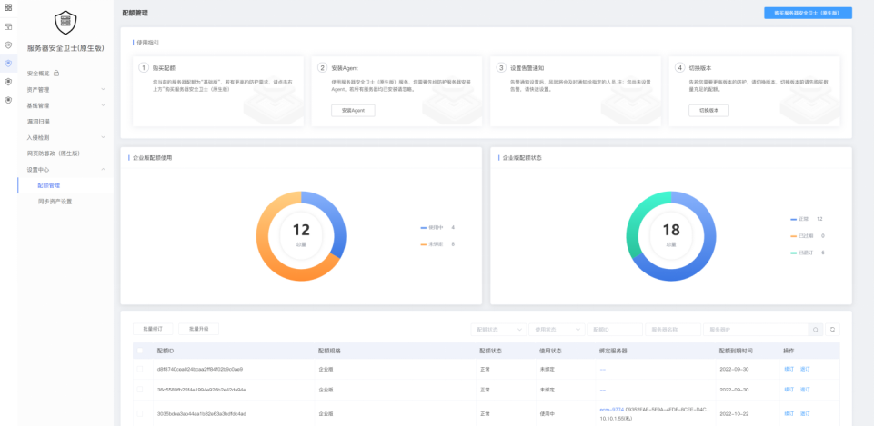Image resolution: width=874 pixels, height=426 pixels.
Task: Check the row for quota d8f8740cea024bcaa
Action: pos(140,369)
